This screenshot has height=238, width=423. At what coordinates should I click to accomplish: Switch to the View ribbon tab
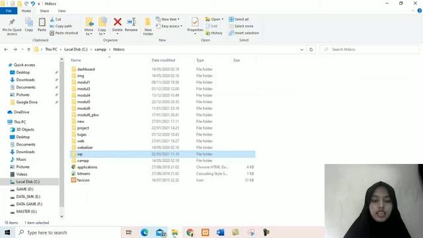pos(61,11)
